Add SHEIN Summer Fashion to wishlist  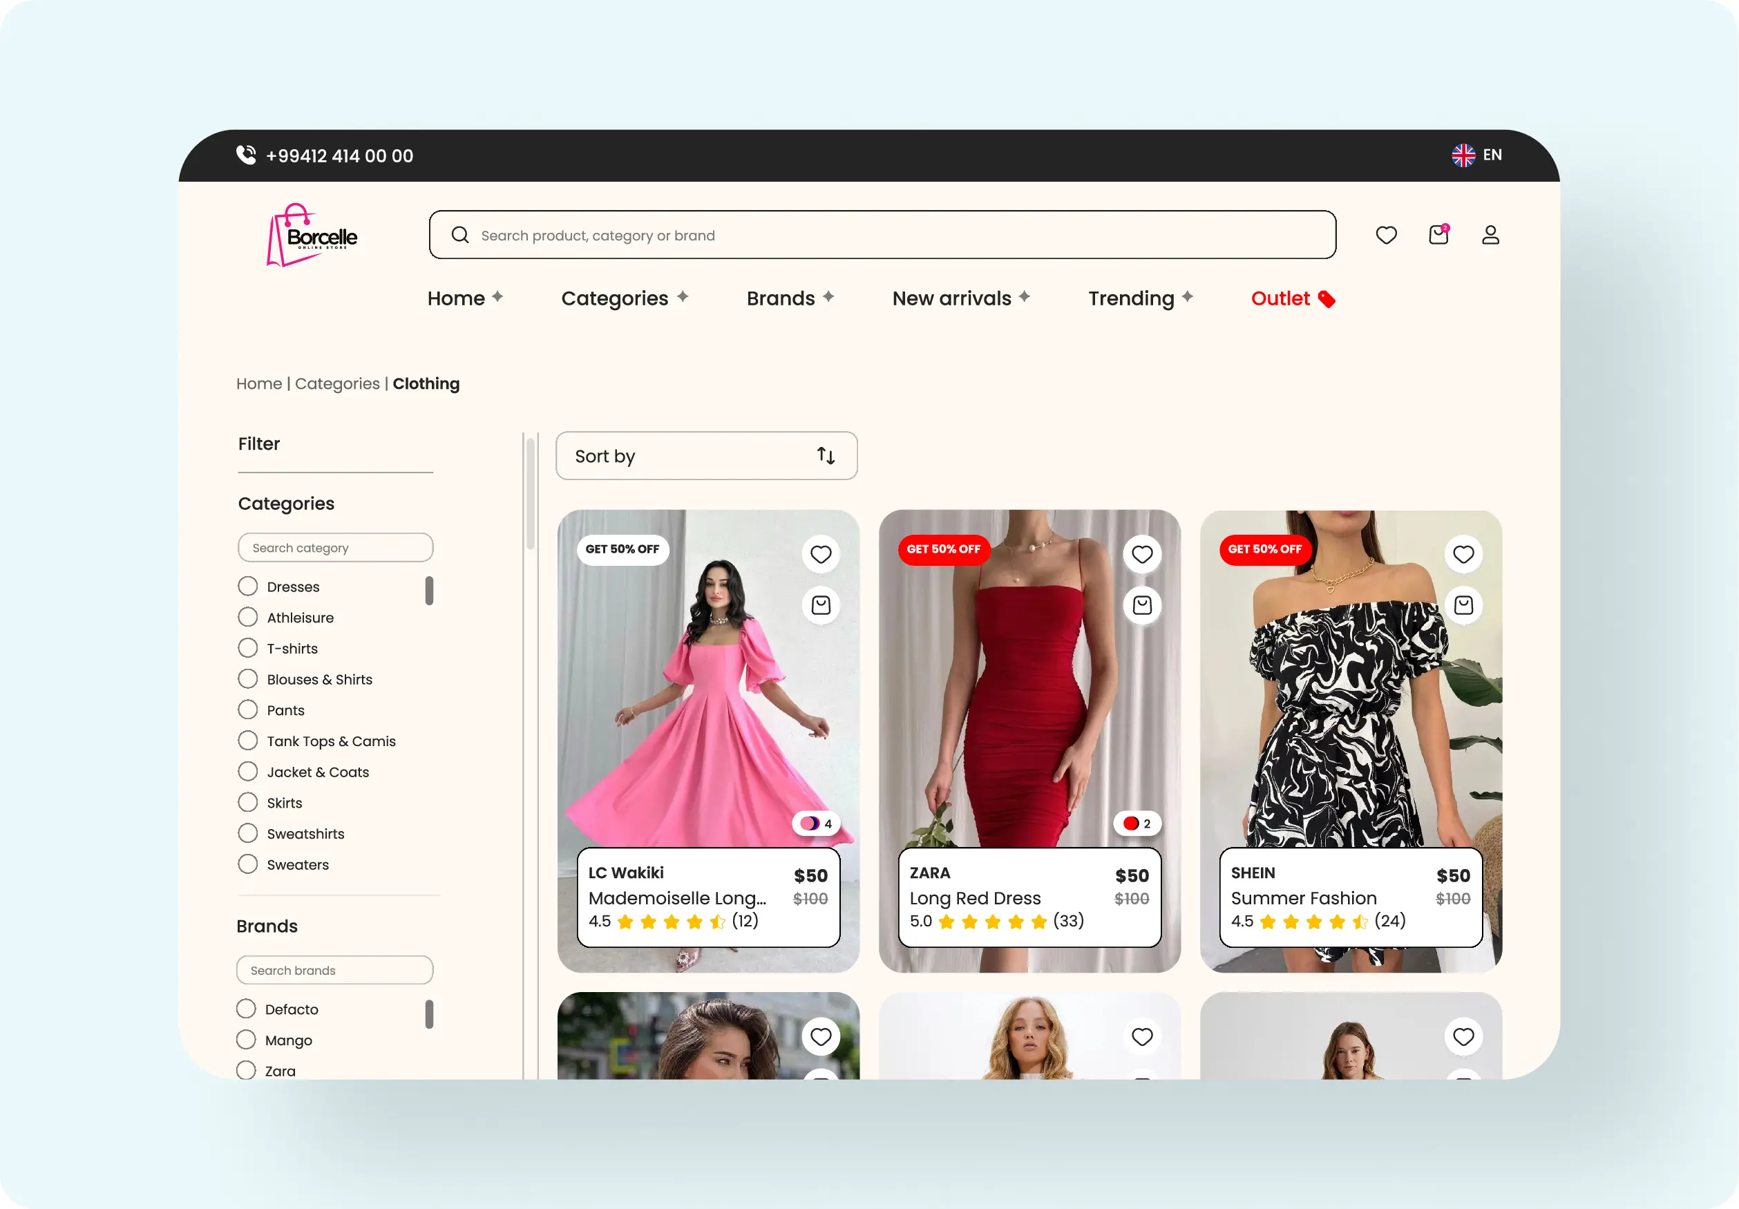tap(1463, 555)
